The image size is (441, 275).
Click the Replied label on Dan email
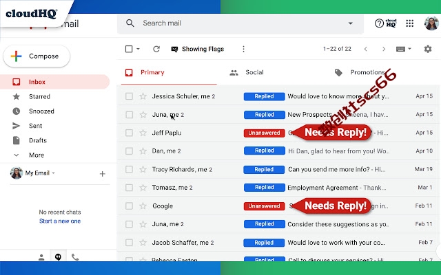264,151
